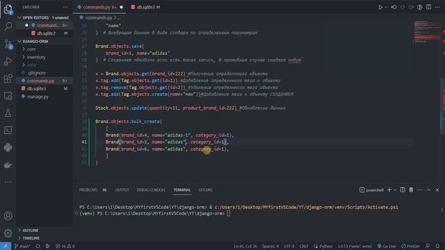Open the Python extension icon
Viewport: 445px width, 250px height.
(x=8, y=147)
